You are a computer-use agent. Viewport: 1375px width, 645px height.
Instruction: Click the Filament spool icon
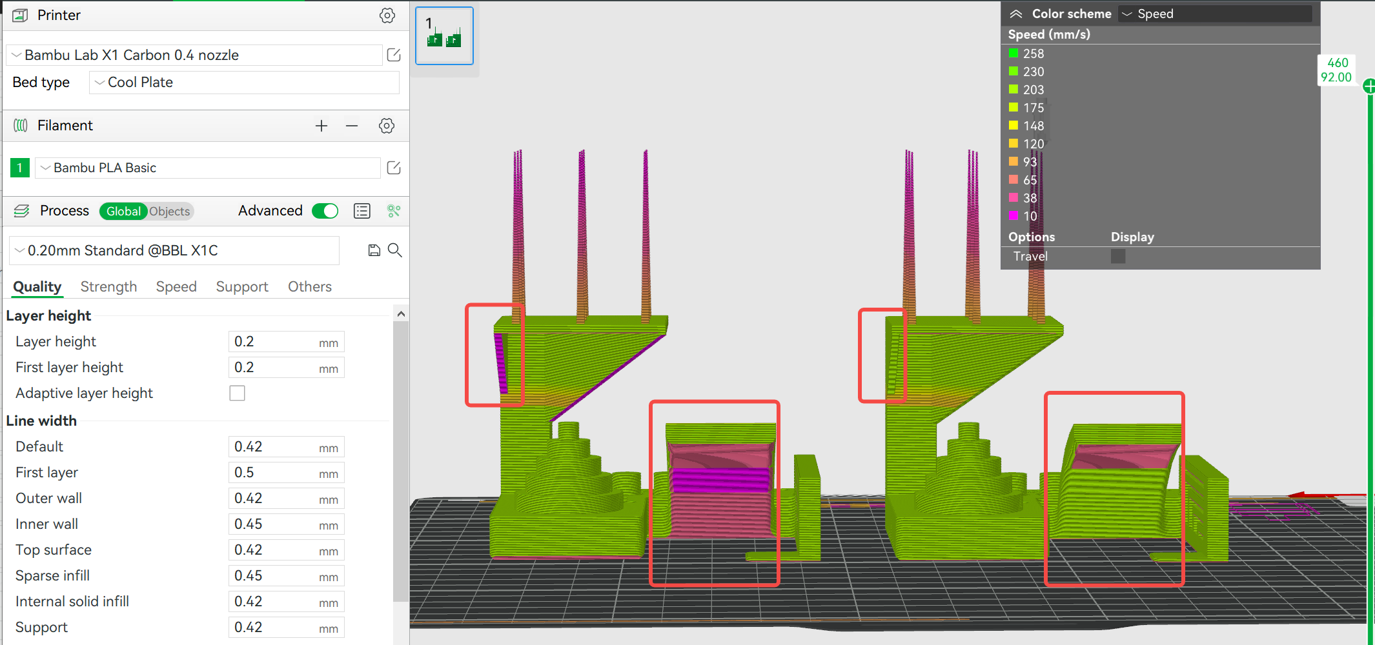coord(21,126)
